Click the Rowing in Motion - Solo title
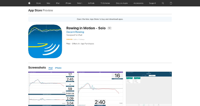 click(x=86, y=28)
